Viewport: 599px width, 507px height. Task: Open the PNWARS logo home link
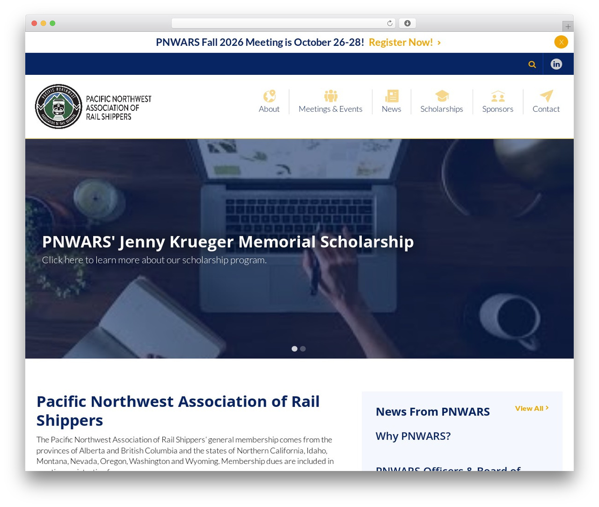[94, 107]
